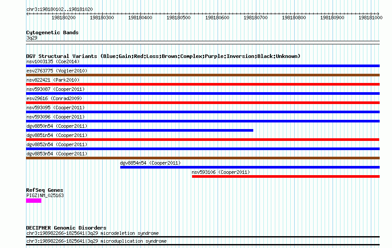The height and width of the screenshot is (248, 392).
Task: Click the 198180900 ruler coordinate
Action: [332, 18]
